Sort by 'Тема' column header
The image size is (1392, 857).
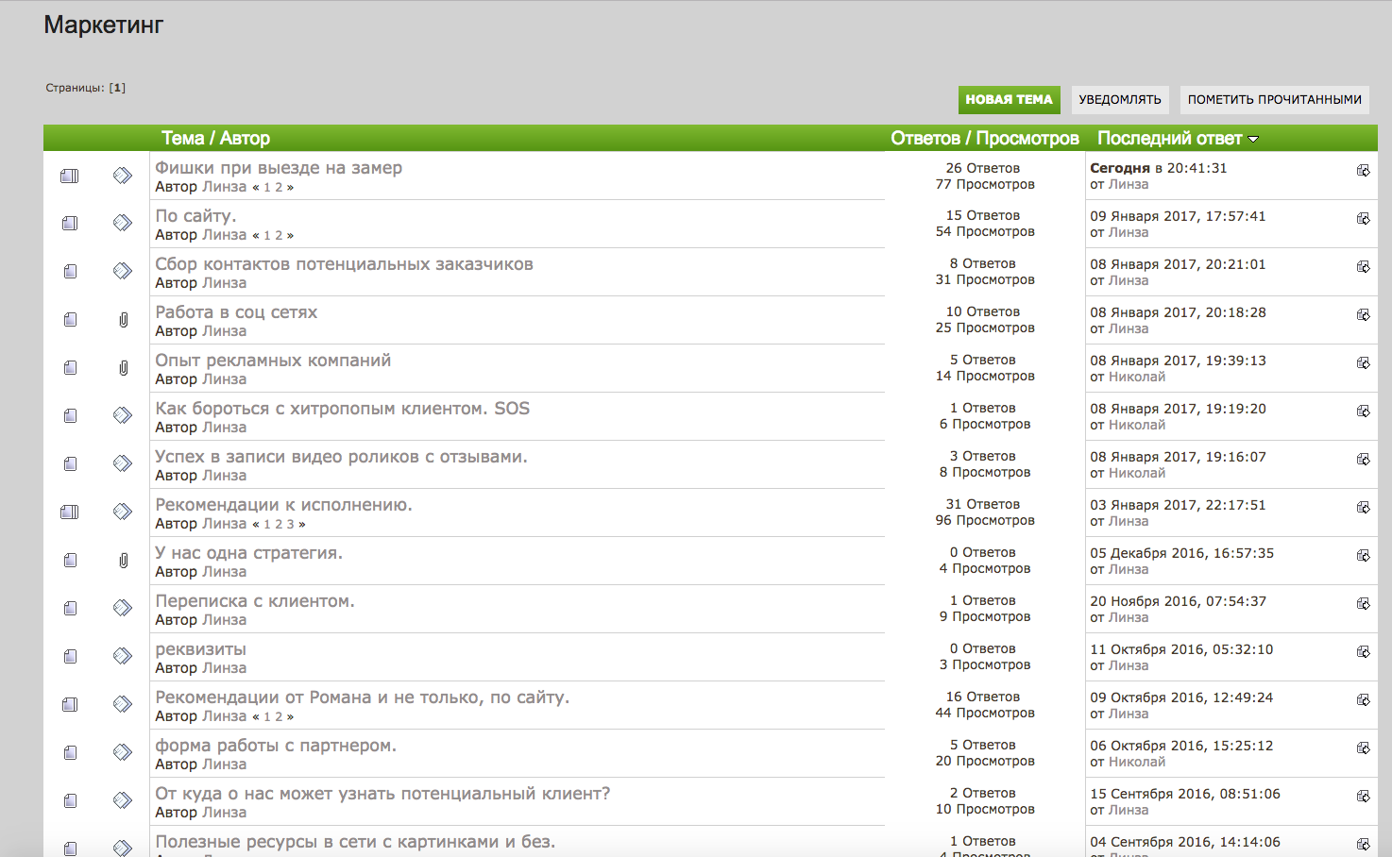pos(182,139)
